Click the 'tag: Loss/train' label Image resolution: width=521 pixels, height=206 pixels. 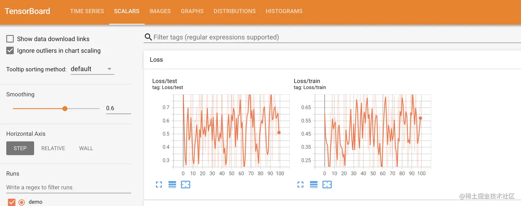pos(310,88)
